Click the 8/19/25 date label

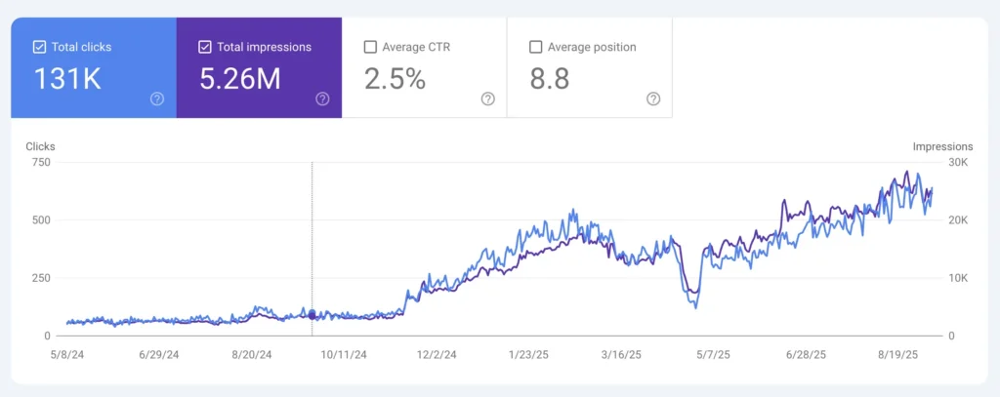pyautogui.click(x=899, y=355)
